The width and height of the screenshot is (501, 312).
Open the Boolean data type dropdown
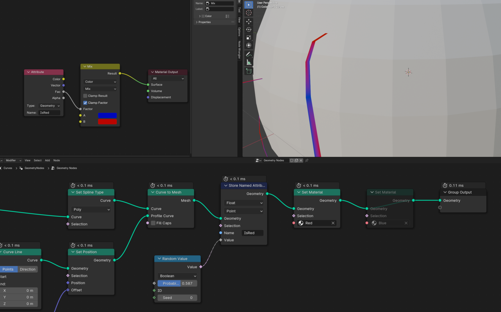(177, 276)
